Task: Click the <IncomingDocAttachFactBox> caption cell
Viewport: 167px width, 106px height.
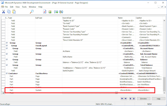Action: pos(149,79)
